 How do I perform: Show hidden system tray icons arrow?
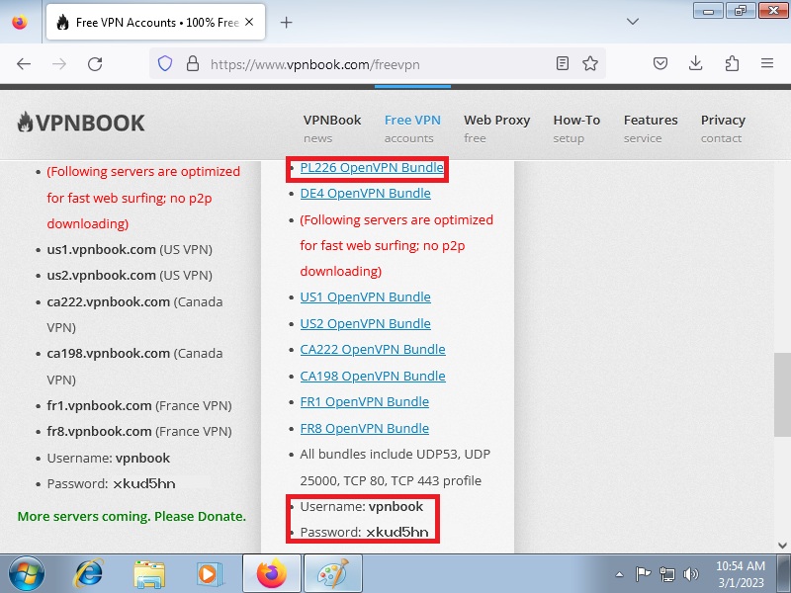tap(619, 573)
